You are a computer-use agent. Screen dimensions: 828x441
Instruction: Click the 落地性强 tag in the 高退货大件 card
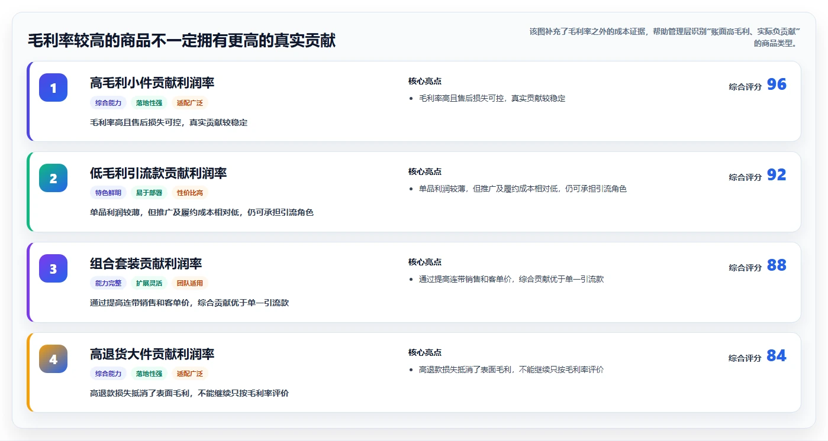(149, 374)
